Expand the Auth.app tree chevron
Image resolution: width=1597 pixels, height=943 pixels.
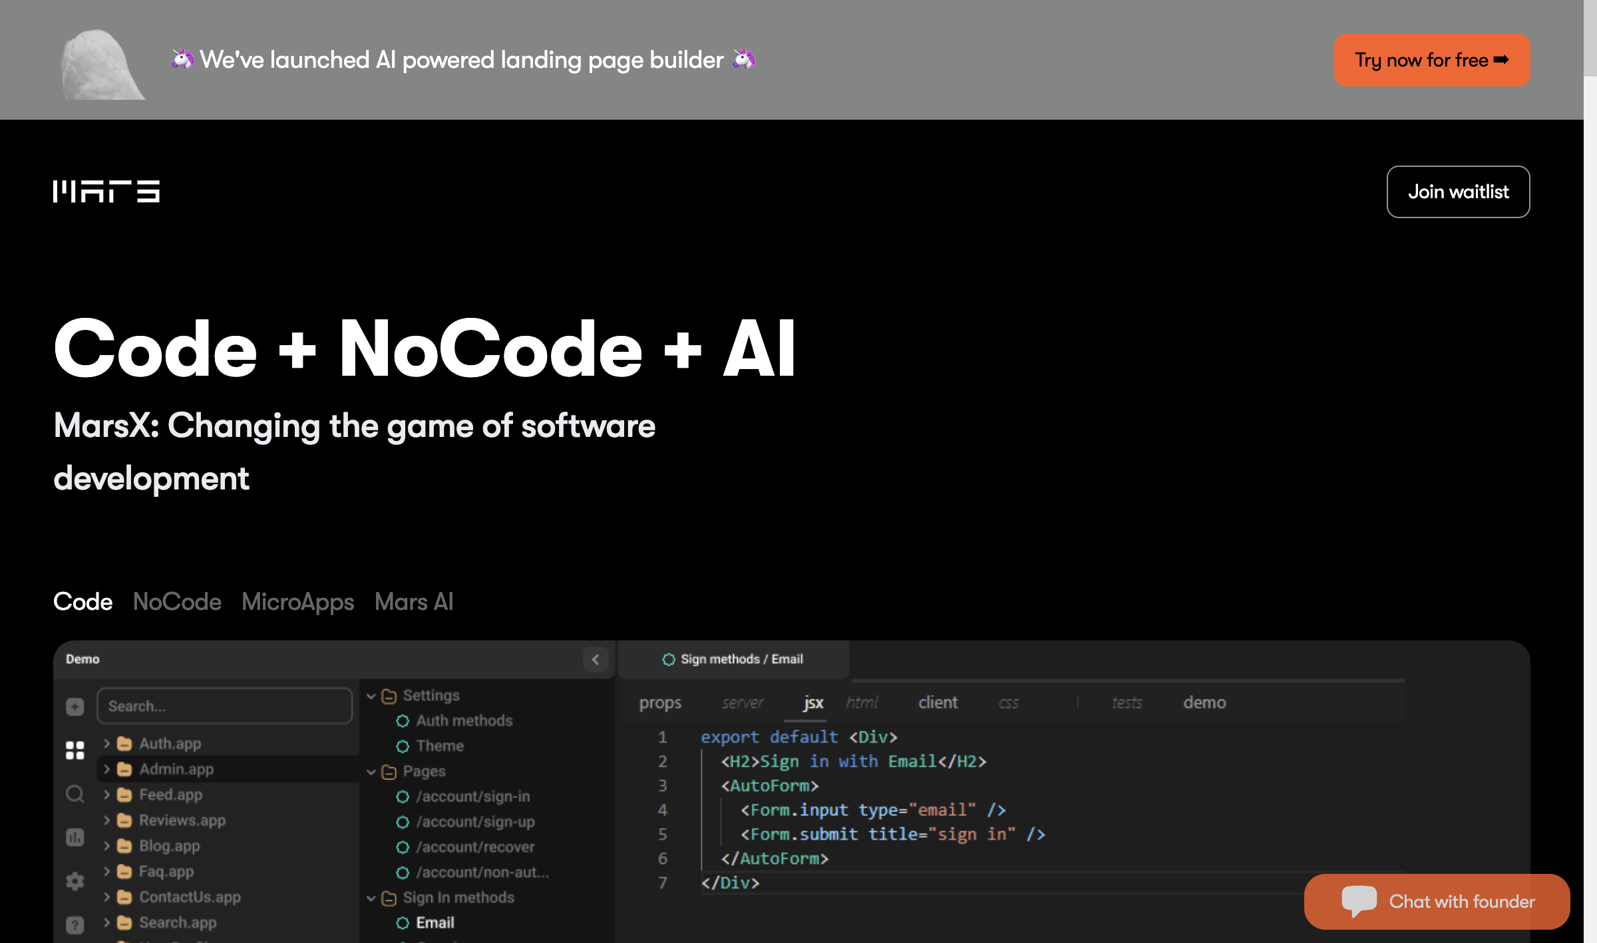(106, 743)
